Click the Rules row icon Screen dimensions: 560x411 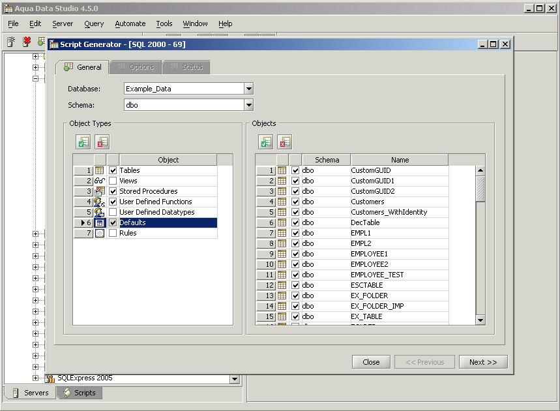tap(100, 233)
